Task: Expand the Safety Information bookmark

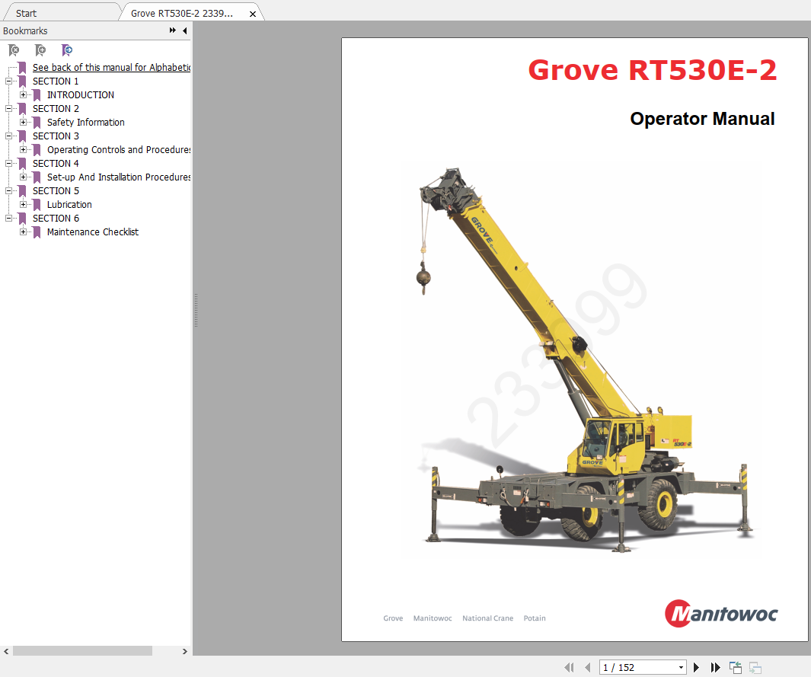Action: [x=24, y=122]
